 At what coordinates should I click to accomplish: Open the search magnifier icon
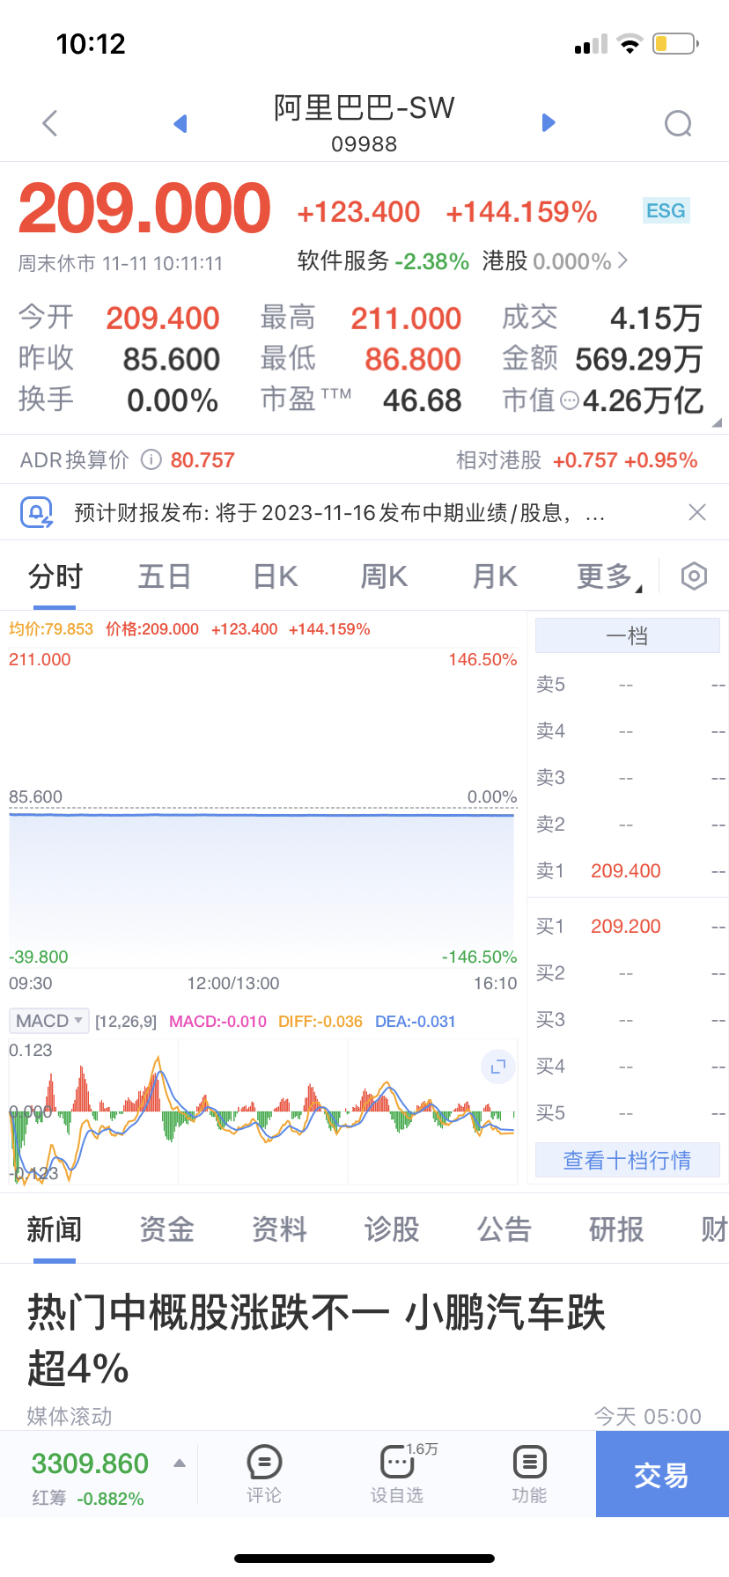678,123
